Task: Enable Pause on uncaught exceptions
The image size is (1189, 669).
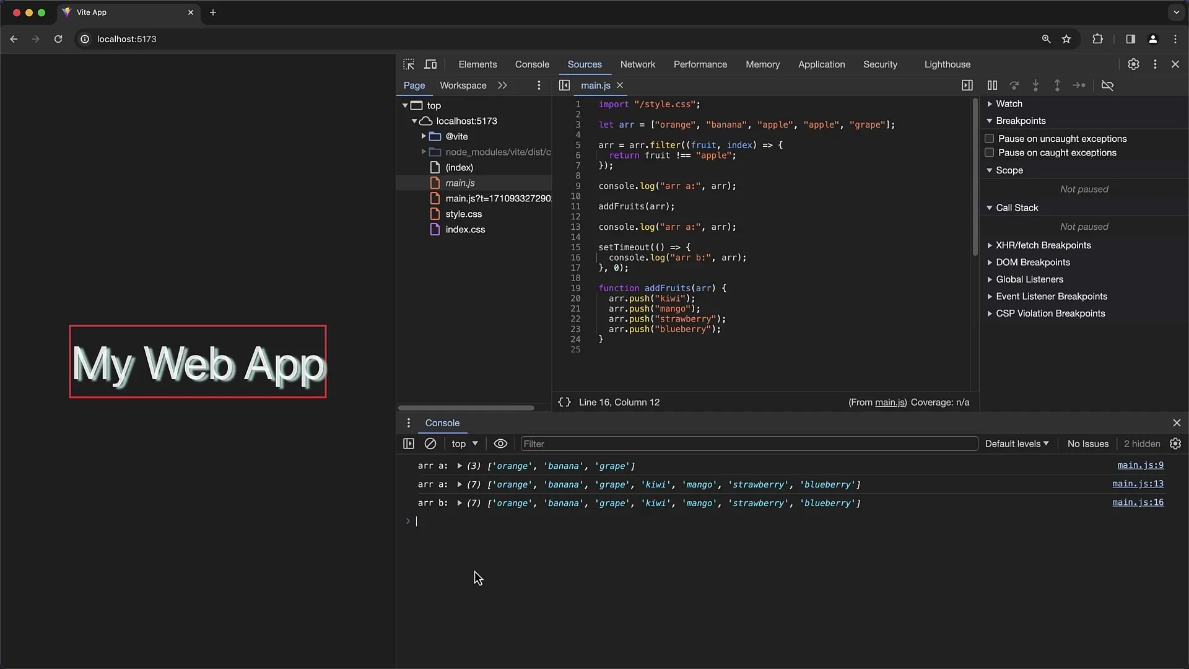Action: pos(989,139)
